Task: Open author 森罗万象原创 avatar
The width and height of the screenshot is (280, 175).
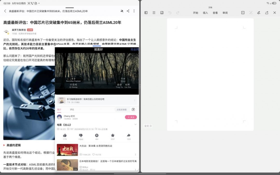Action: pos(6,32)
